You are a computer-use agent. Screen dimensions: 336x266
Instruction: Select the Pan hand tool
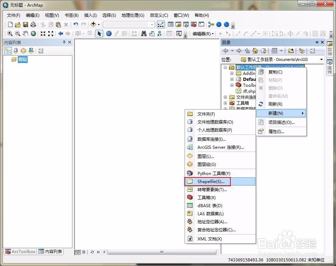tap(26, 34)
